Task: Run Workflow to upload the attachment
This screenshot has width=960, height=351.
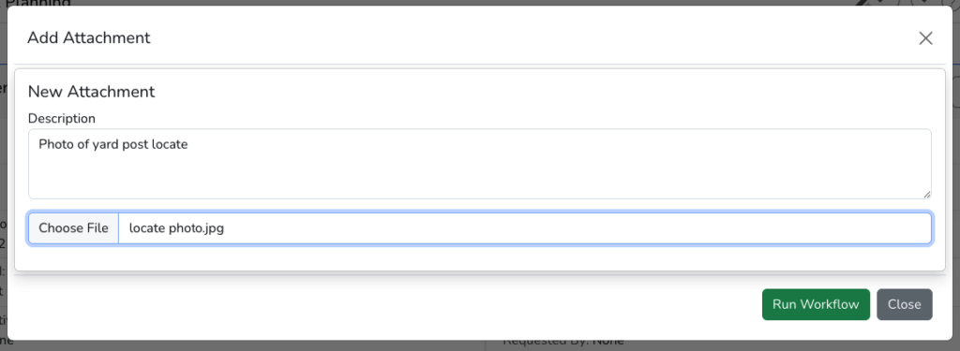Action: click(x=816, y=304)
